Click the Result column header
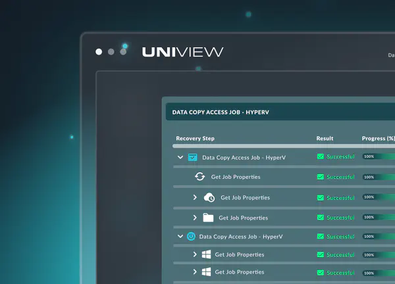Image resolution: width=395 pixels, height=284 pixels. point(325,138)
